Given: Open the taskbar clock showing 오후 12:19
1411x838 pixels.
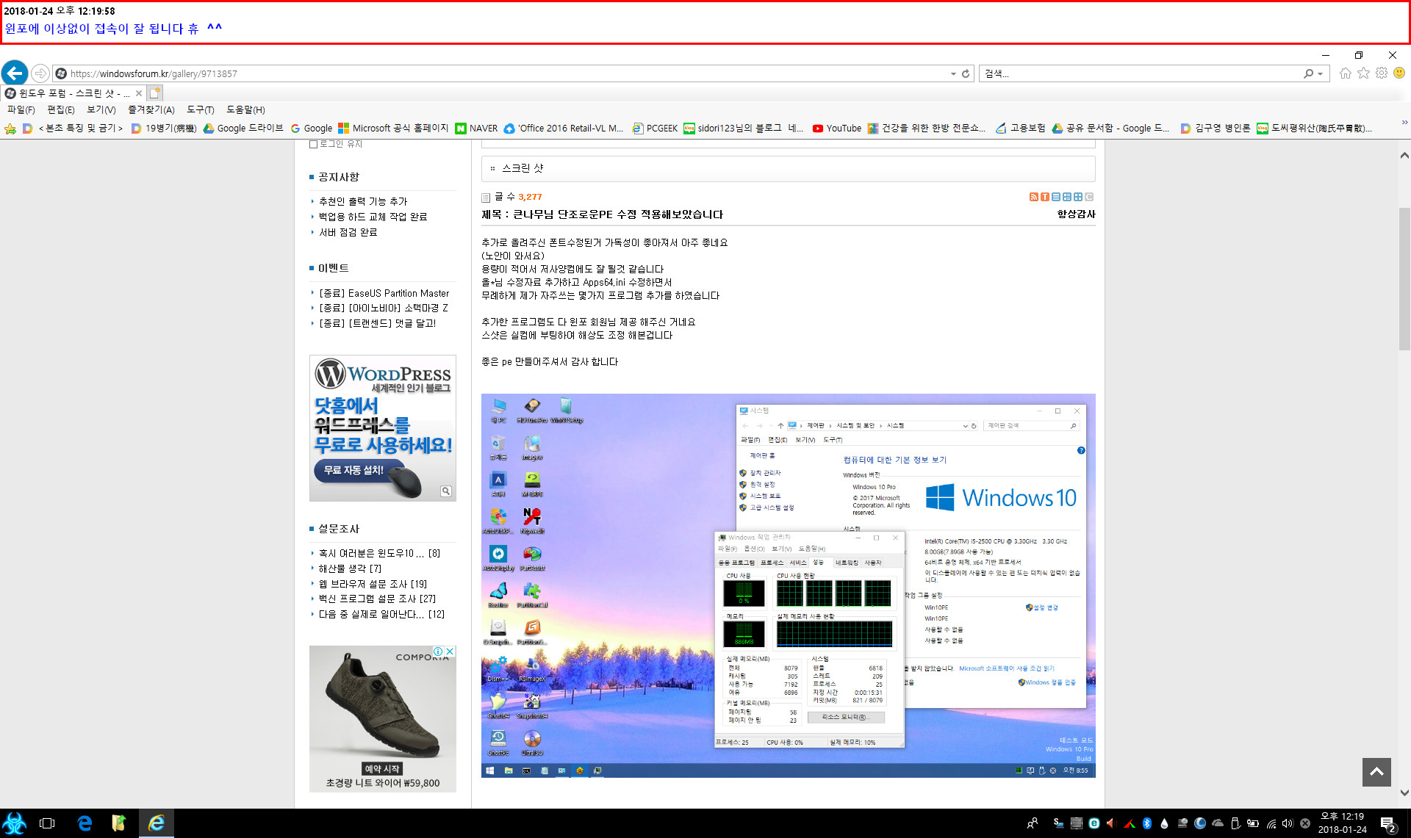Looking at the screenshot, I should click(1342, 823).
